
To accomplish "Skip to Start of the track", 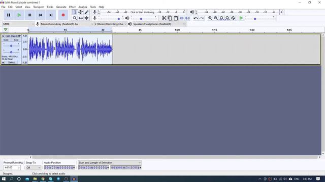I will tap(40, 15).
